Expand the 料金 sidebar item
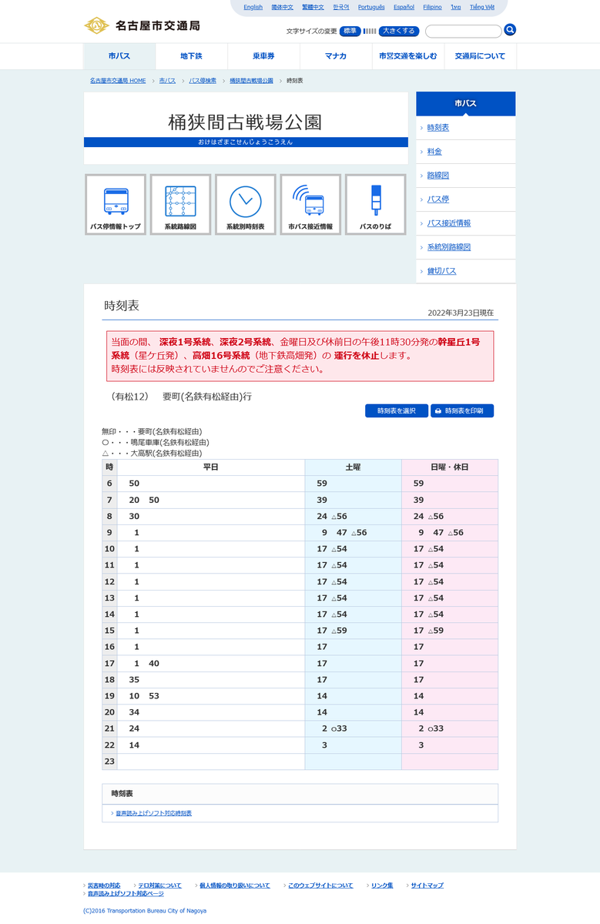Image resolution: width=600 pixels, height=924 pixels. (x=434, y=152)
